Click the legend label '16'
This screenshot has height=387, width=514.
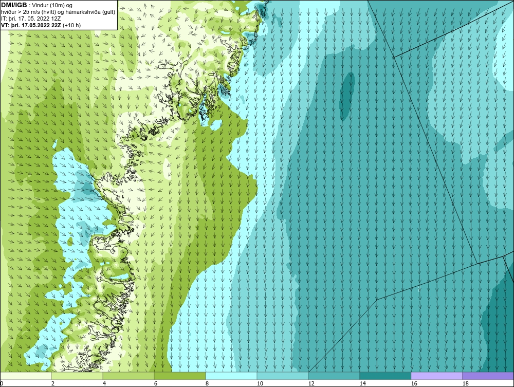[x=414, y=383]
